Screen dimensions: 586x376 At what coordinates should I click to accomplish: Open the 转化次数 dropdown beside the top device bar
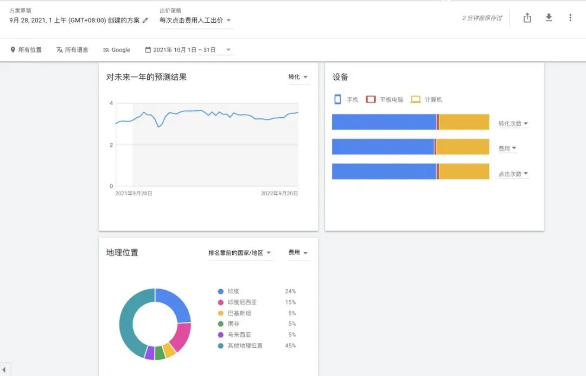click(512, 123)
